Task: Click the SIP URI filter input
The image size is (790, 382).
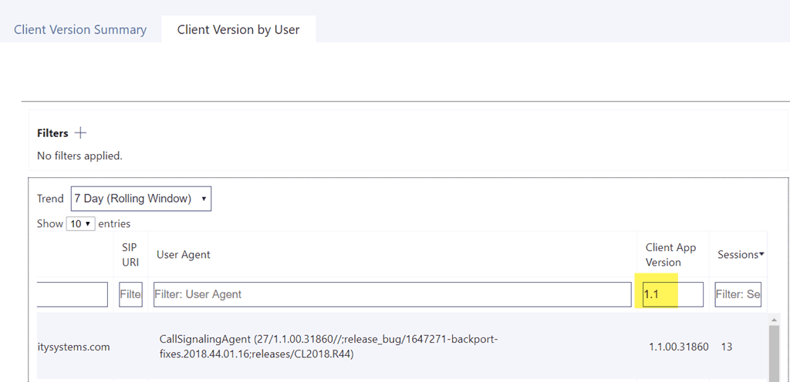Action: [130, 294]
